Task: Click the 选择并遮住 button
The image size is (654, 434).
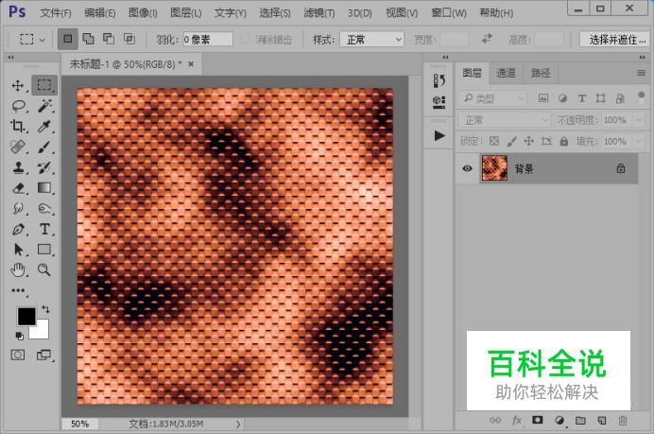Action: click(617, 40)
